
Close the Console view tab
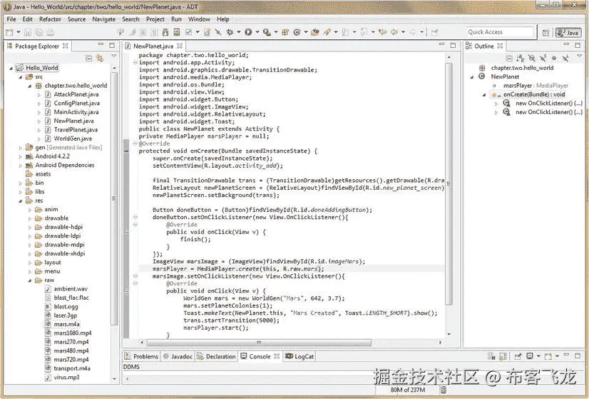(277, 356)
